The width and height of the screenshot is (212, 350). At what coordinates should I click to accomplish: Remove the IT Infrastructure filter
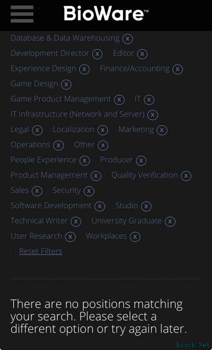tap(152, 115)
